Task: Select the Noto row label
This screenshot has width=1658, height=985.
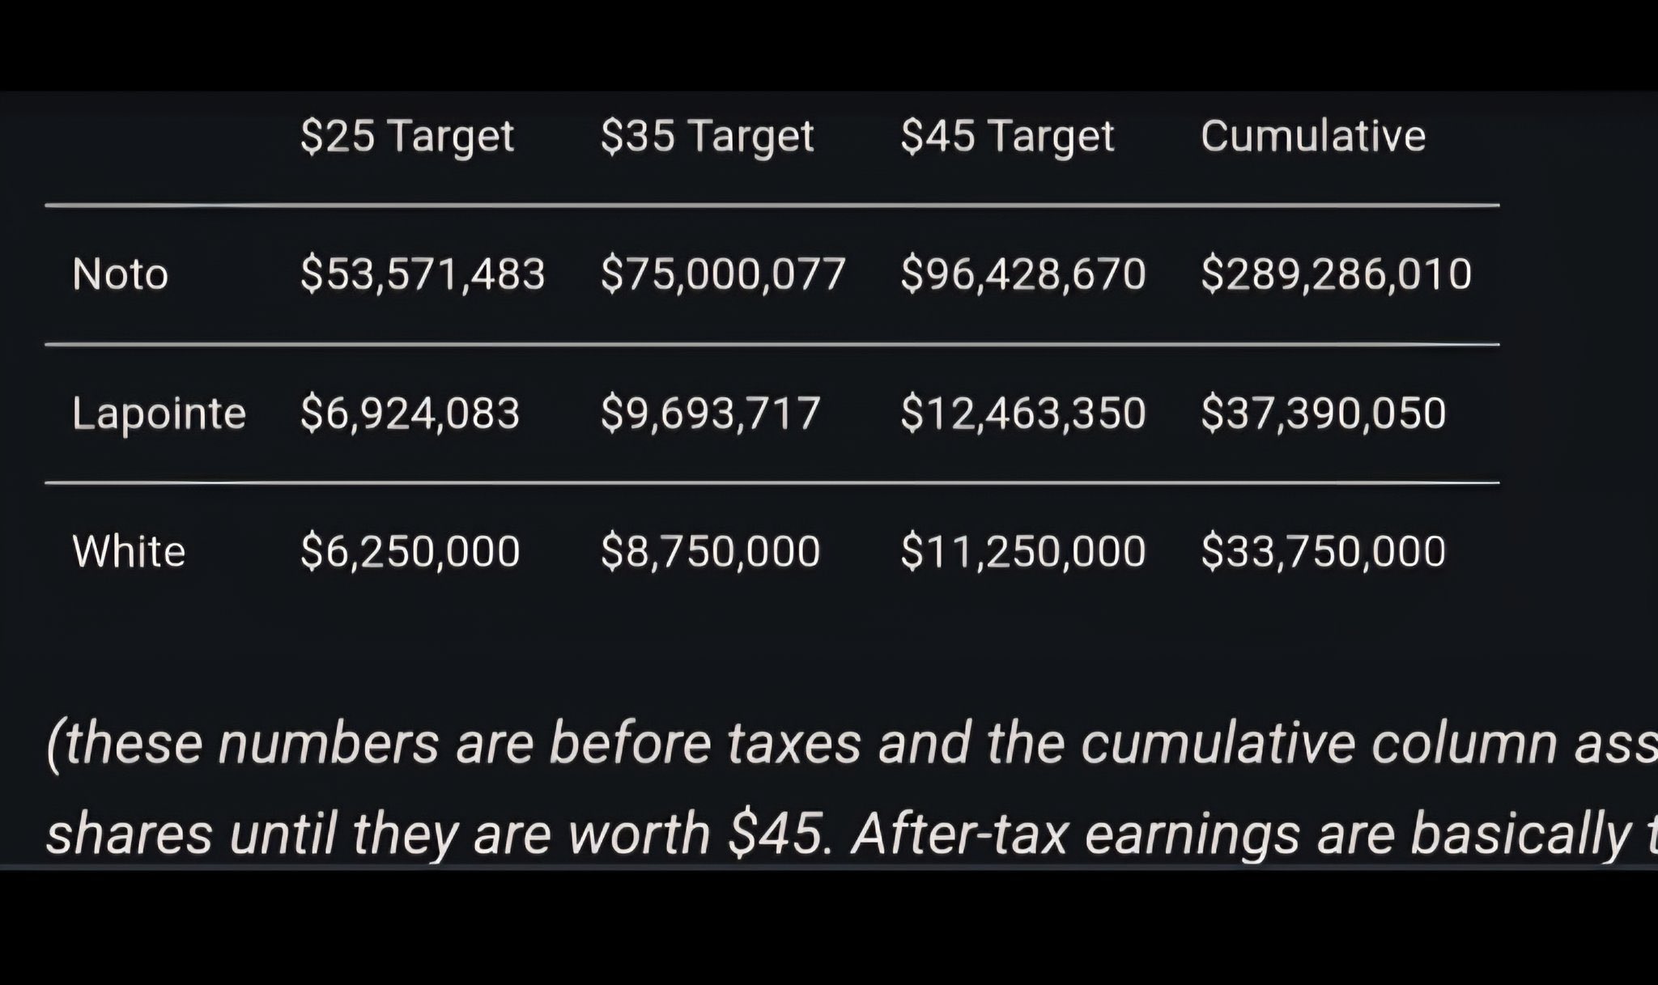Action: (121, 274)
